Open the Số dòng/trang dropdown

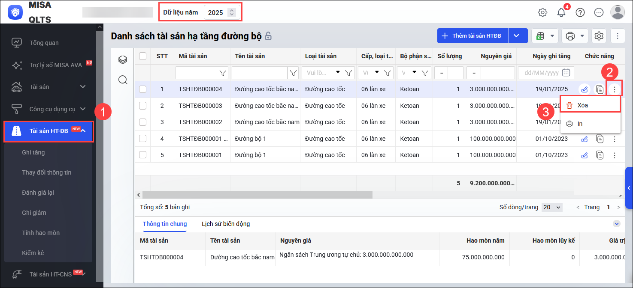552,207
